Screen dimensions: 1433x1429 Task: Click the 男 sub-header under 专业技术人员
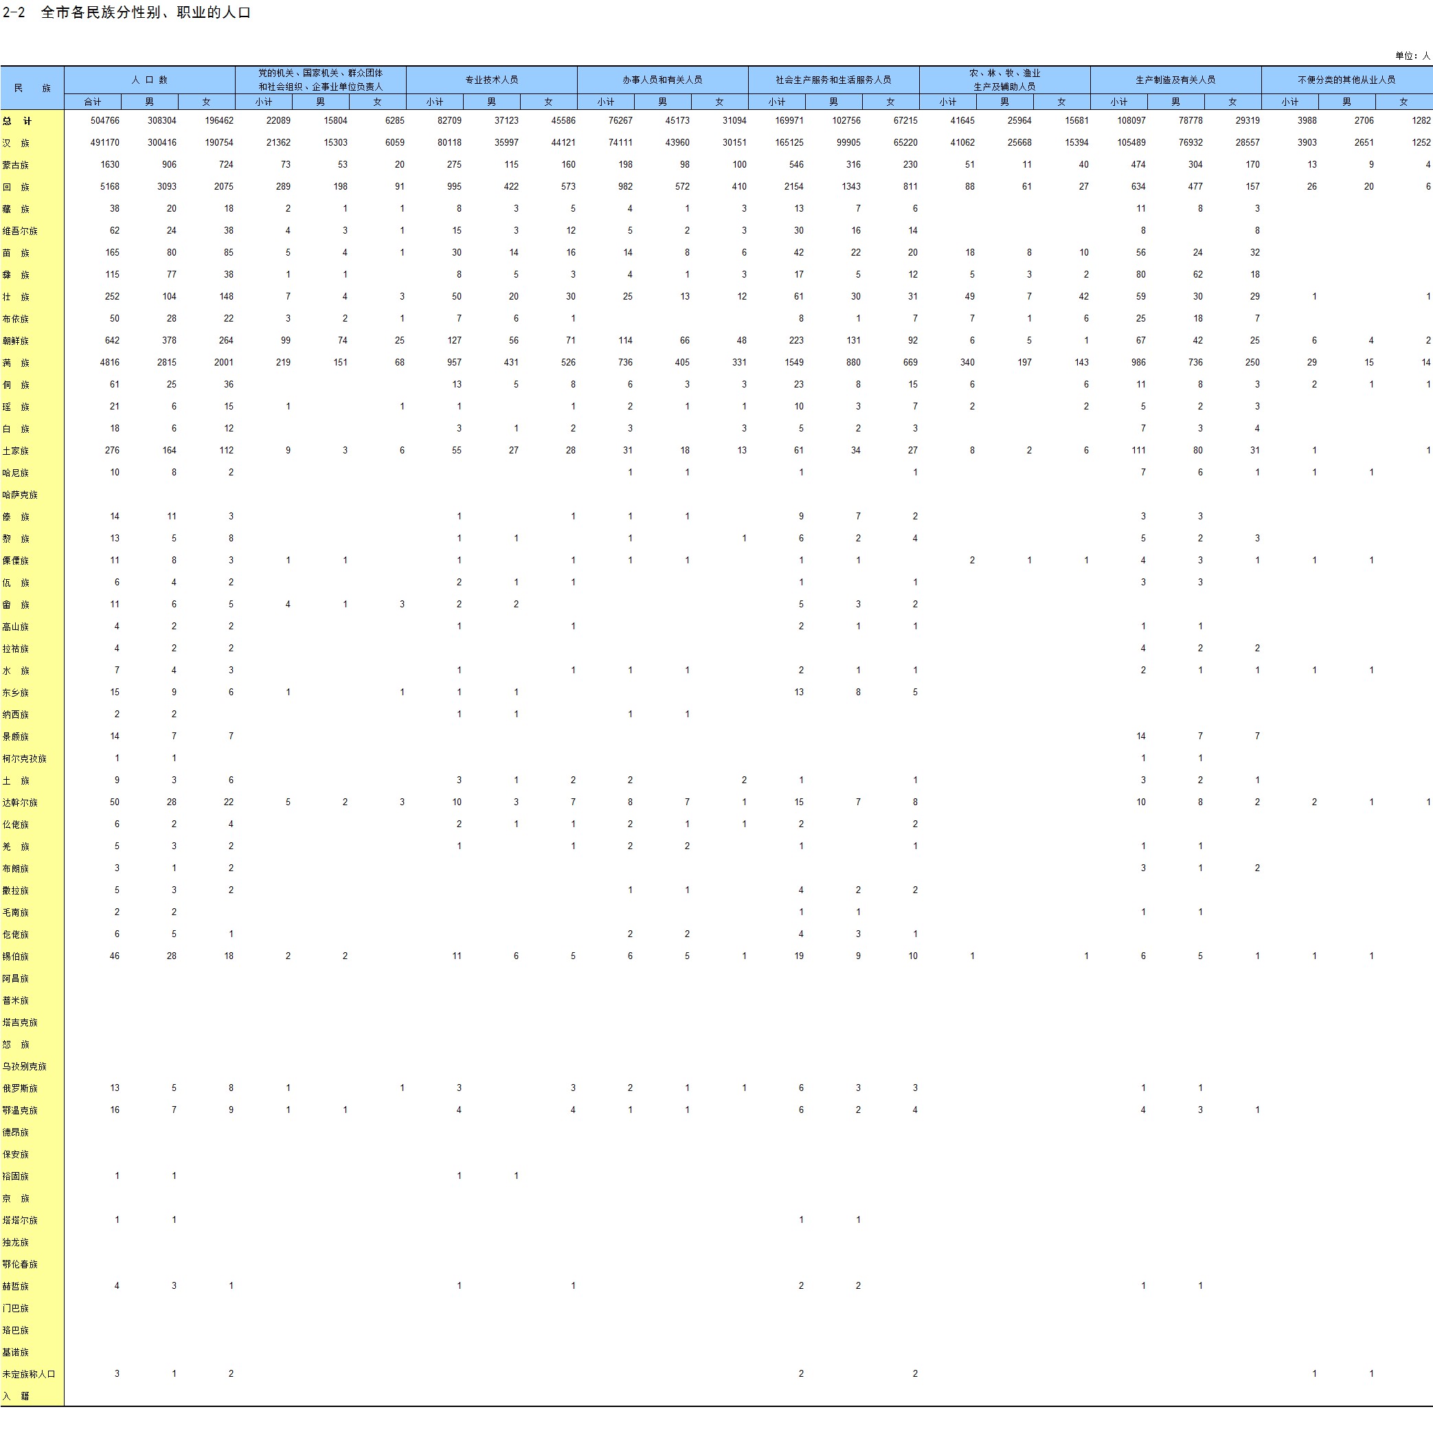tap(492, 102)
